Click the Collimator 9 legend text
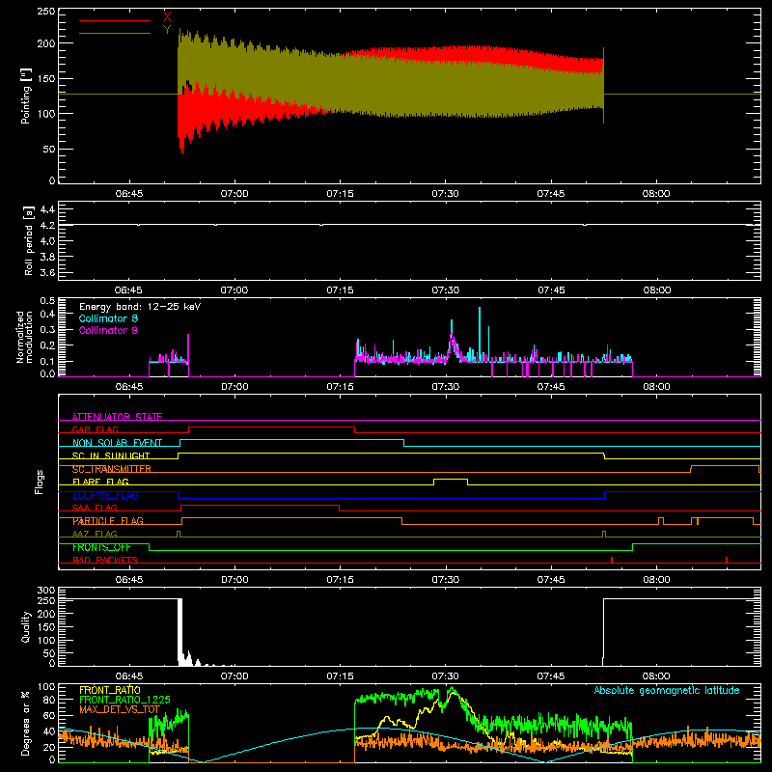This screenshot has width=772, height=772. (x=108, y=330)
